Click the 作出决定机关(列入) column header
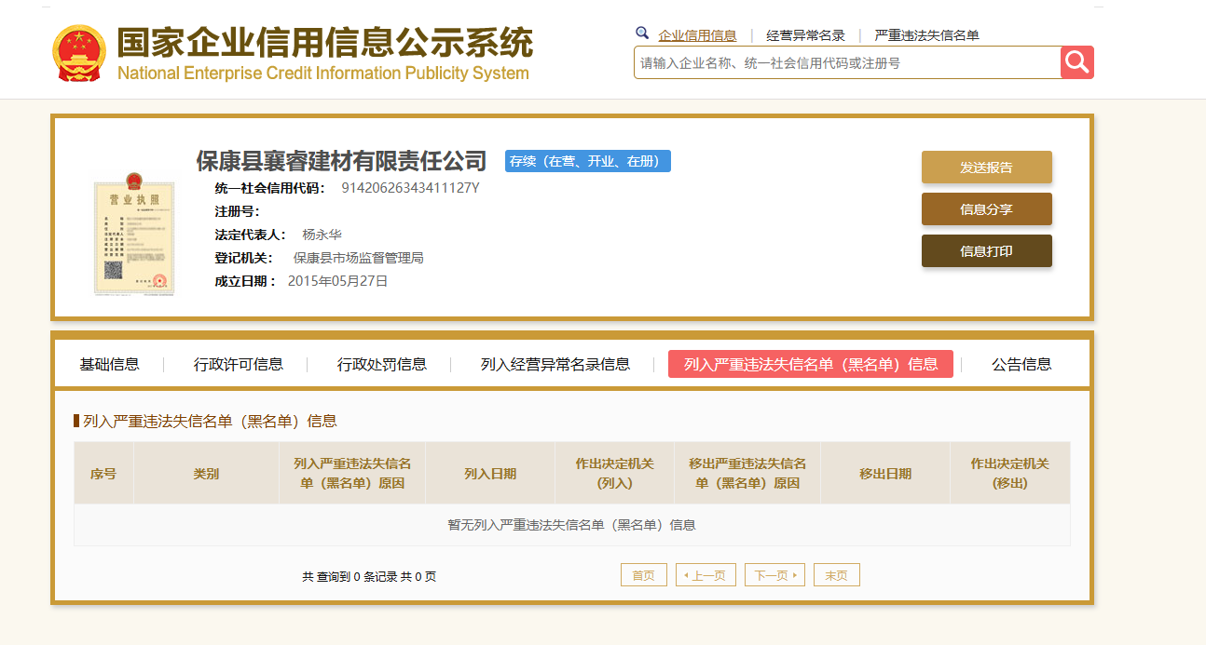Screen dimensions: 1206x645 coord(615,474)
